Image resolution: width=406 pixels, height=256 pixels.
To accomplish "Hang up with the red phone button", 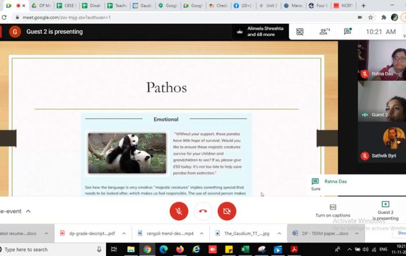I will [203, 211].
